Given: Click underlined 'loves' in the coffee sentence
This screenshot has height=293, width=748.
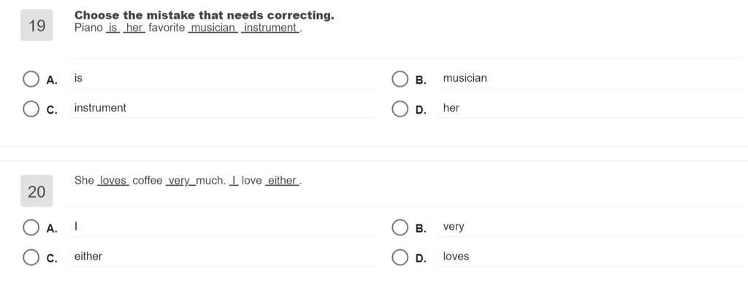Looking at the screenshot, I should point(113,181).
